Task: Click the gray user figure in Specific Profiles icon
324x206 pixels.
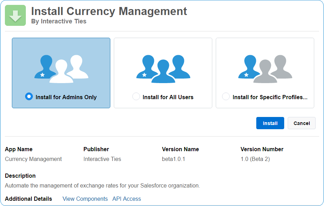Action: pos(265,72)
